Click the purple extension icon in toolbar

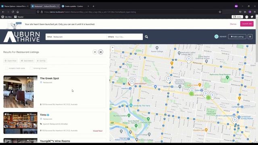click(250, 12)
